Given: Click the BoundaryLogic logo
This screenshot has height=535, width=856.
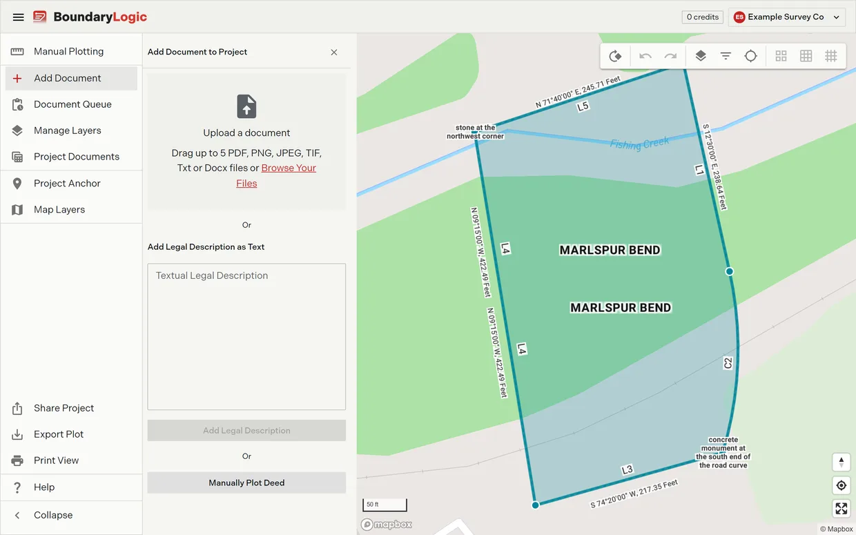Looking at the screenshot, I should (x=90, y=17).
